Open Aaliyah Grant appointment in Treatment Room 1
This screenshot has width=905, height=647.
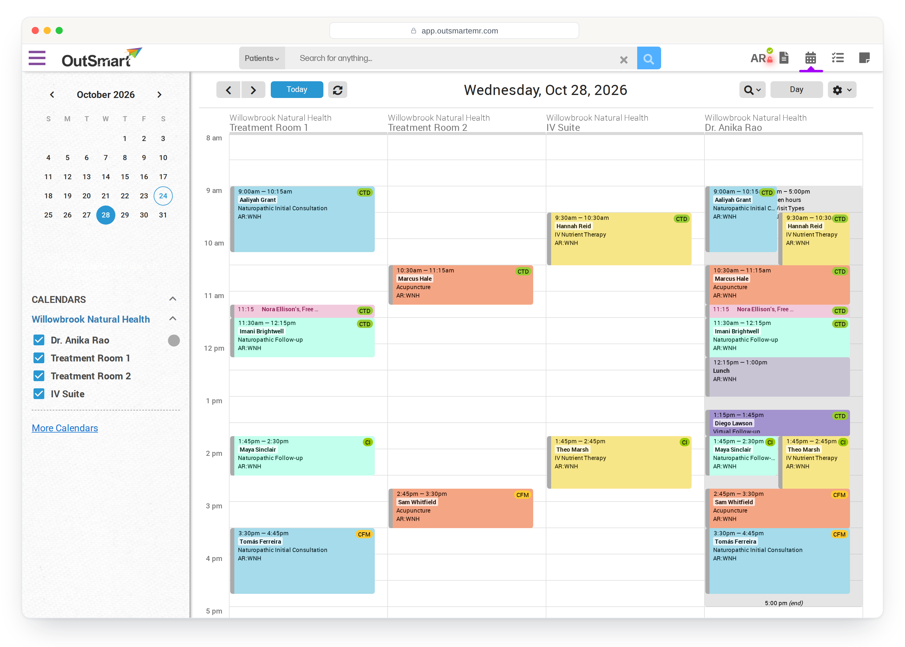pyautogui.click(x=302, y=219)
